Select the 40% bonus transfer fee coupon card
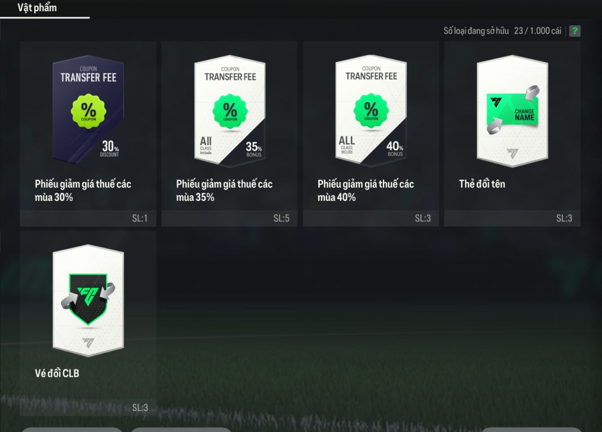This screenshot has height=432, width=602. [x=371, y=134]
